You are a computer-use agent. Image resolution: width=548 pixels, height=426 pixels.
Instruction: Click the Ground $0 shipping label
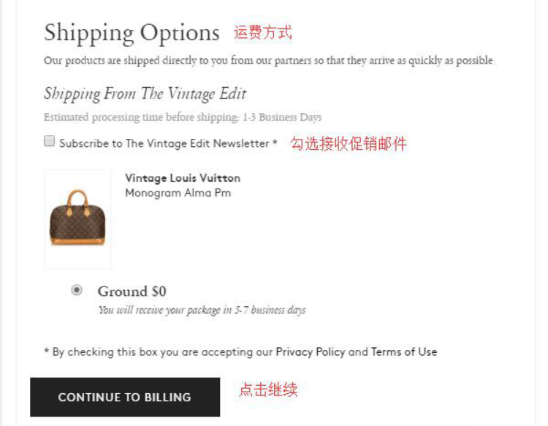(x=132, y=291)
